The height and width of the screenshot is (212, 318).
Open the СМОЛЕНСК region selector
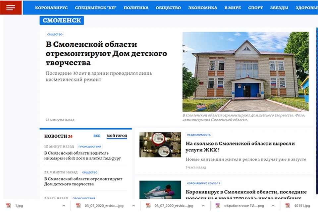coord(62,21)
